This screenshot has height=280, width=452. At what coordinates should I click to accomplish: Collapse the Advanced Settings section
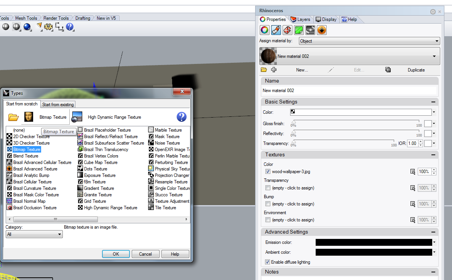[433, 232]
